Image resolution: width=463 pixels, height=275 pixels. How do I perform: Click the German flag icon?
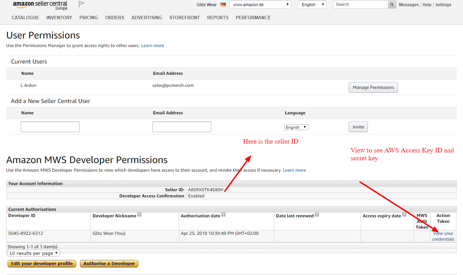click(x=223, y=5)
